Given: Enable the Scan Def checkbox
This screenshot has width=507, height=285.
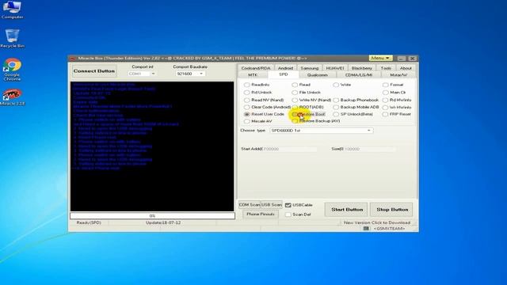Looking at the screenshot, I should [x=288, y=215].
